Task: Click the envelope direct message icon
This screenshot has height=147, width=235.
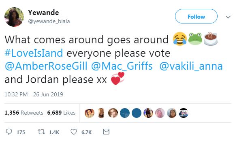Action: coord(106,132)
